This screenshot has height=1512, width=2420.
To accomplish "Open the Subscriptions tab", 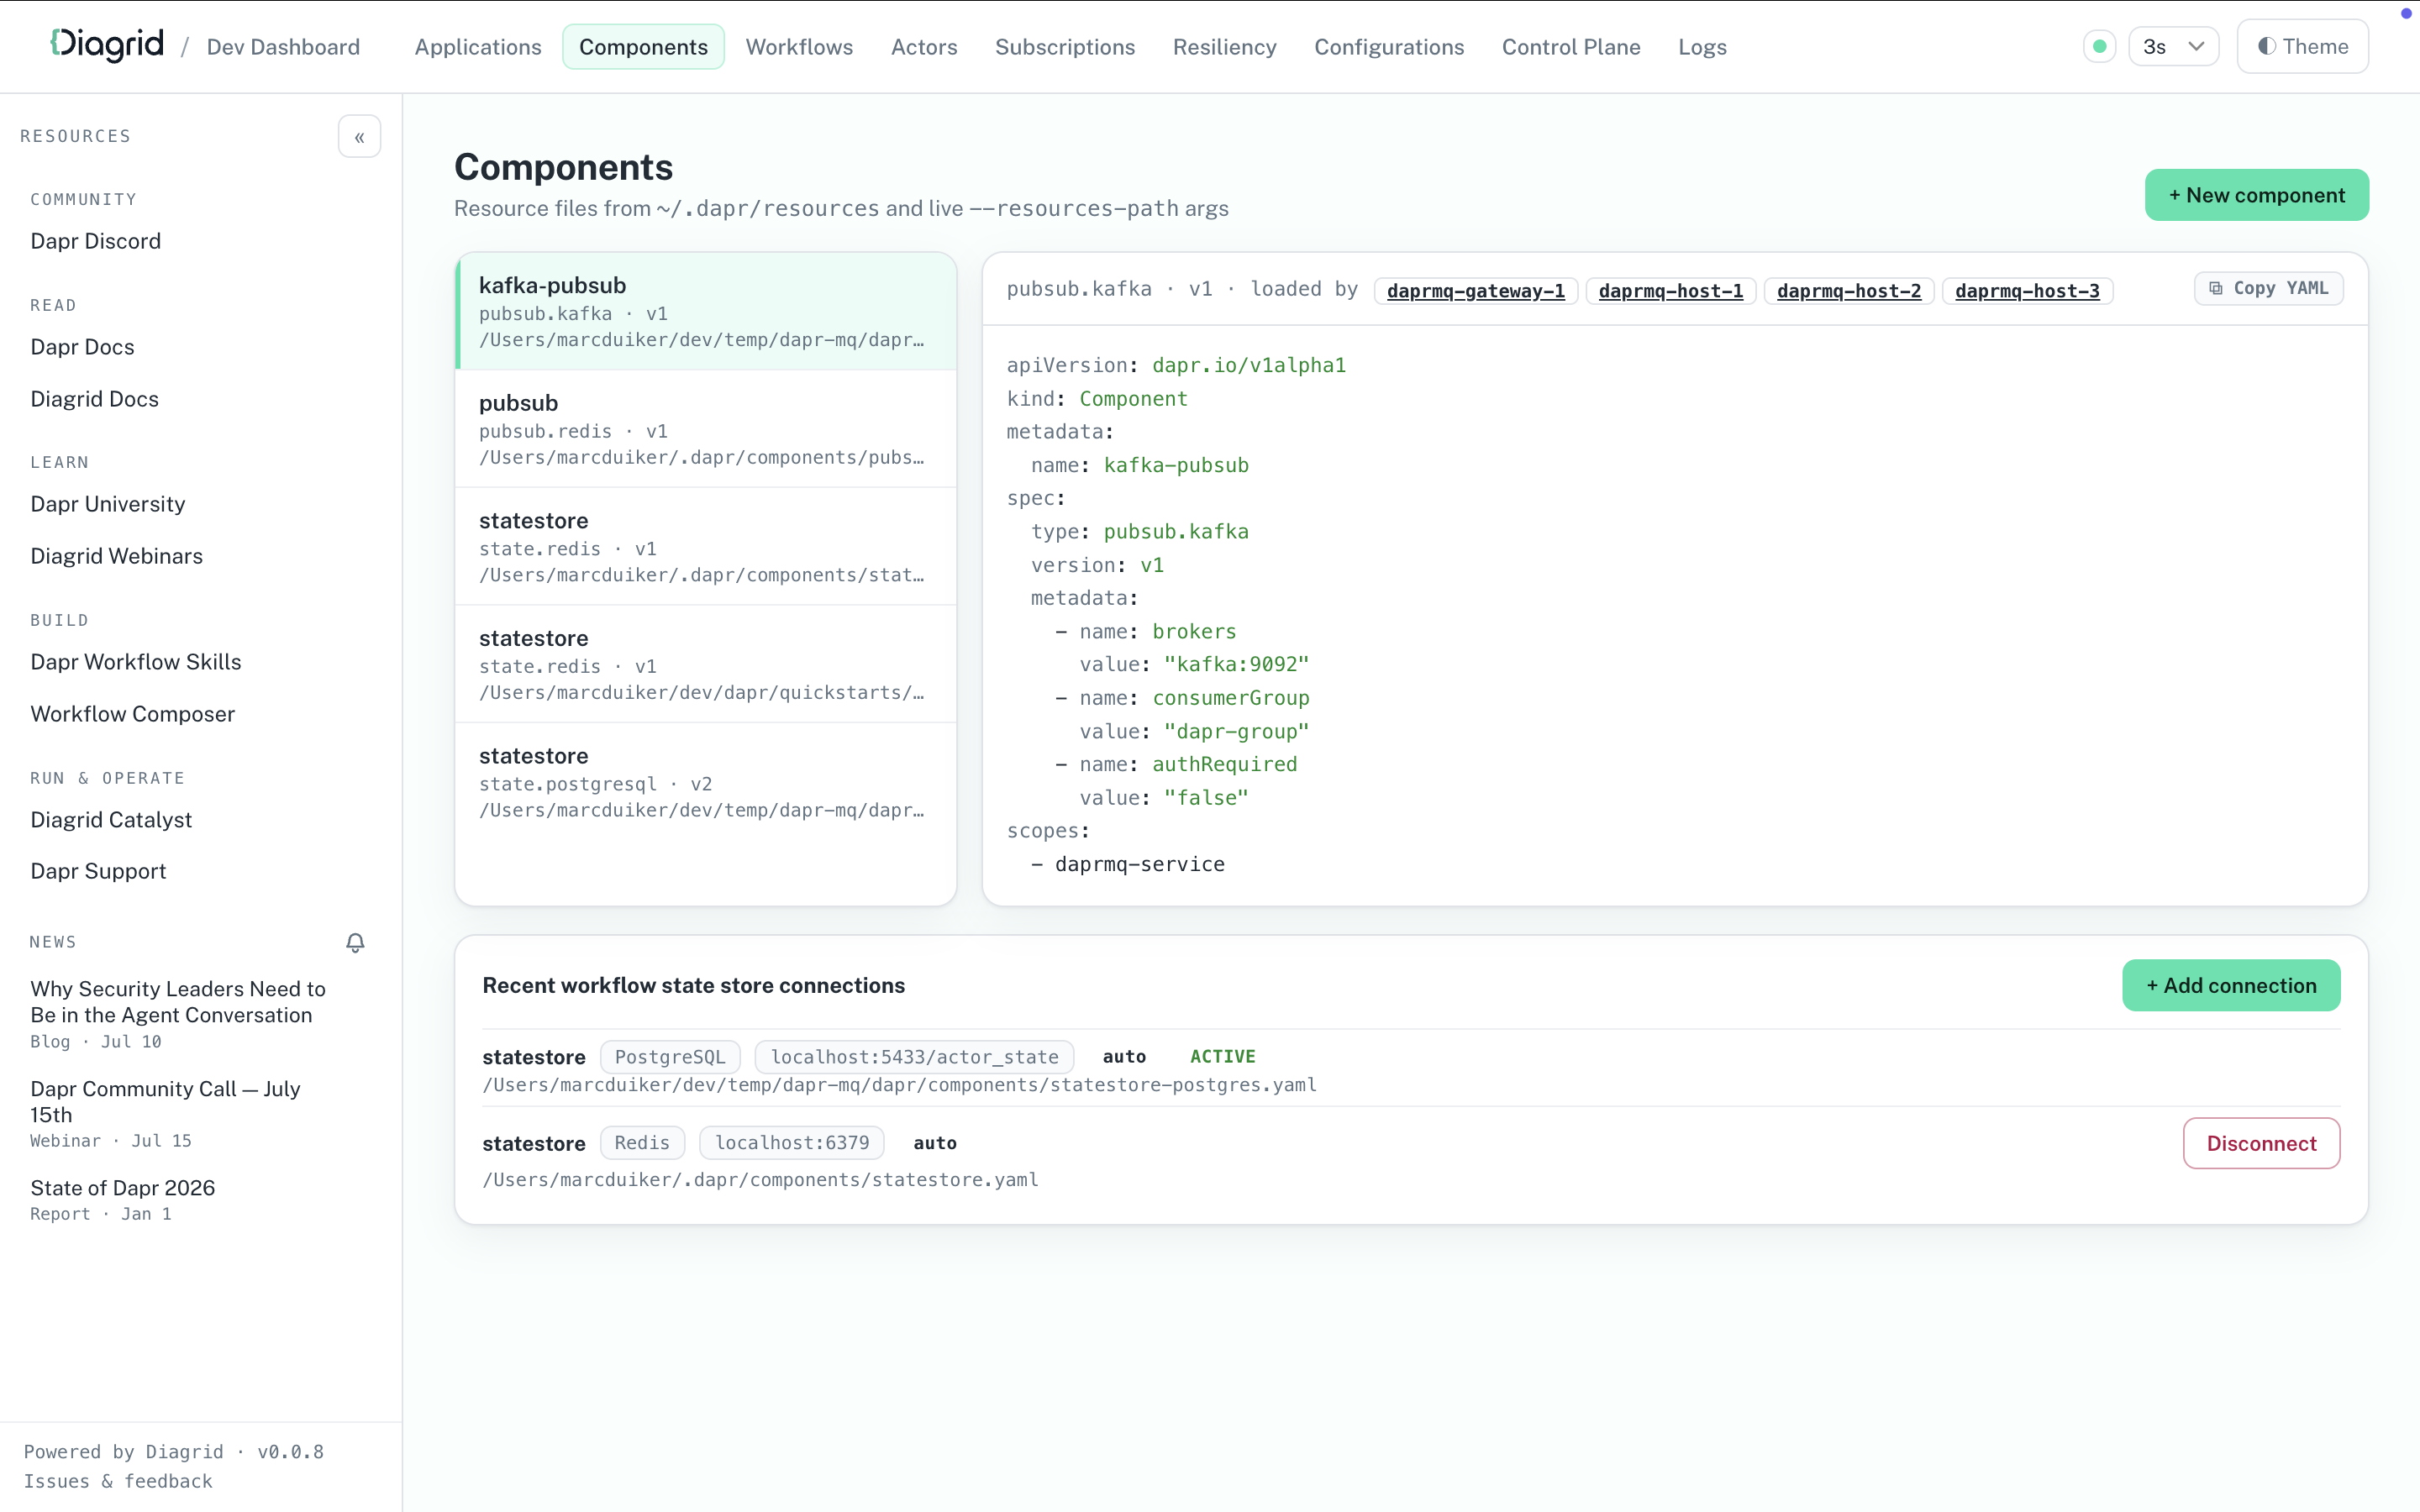I will pos(1065,46).
